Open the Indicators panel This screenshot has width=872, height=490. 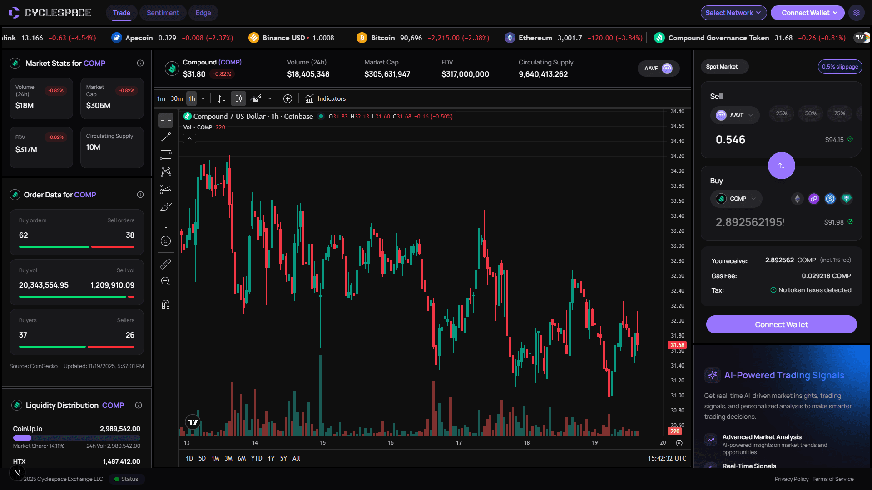[326, 98]
